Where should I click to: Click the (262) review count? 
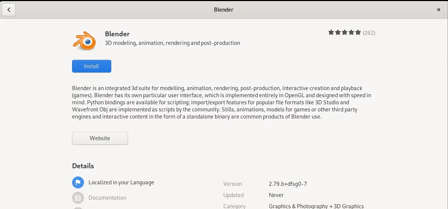369,33
